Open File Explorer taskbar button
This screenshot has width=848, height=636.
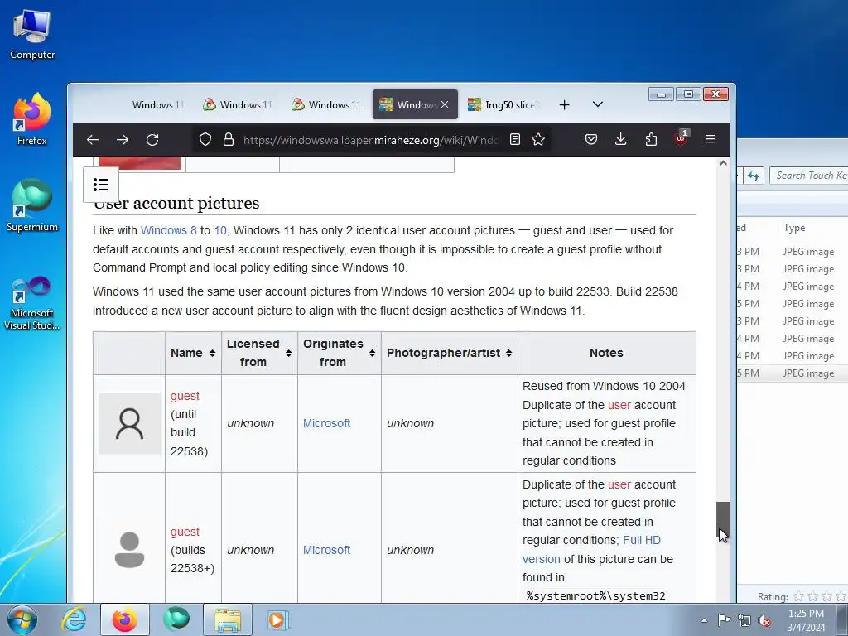(228, 619)
